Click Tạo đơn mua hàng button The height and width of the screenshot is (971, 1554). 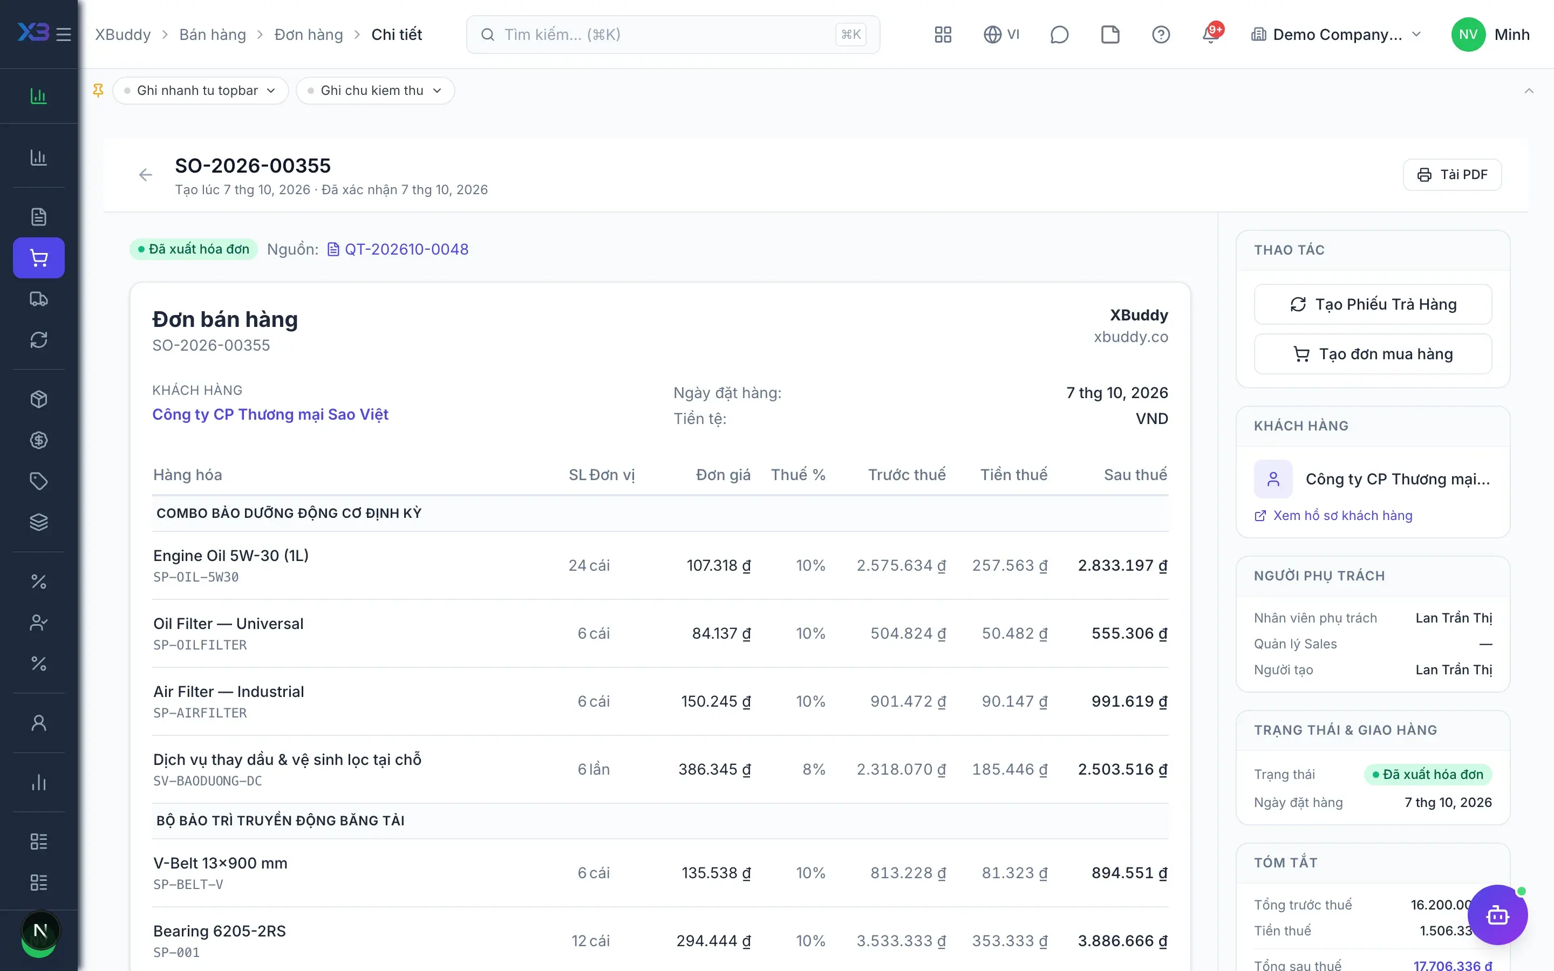pyautogui.click(x=1373, y=354)
